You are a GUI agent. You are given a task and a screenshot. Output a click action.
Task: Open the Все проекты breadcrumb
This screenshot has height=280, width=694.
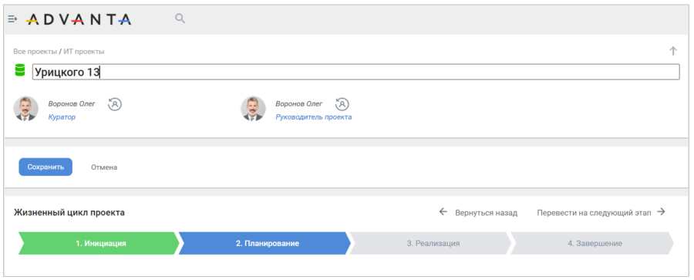coord(35,52)
